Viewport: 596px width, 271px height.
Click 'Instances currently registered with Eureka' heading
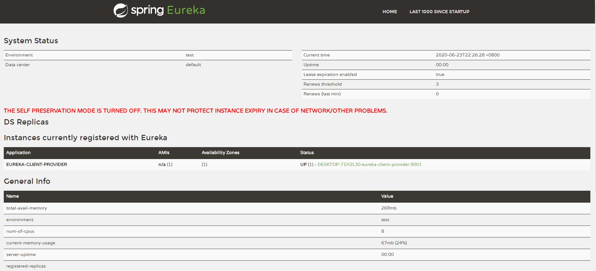coord(85,138)
